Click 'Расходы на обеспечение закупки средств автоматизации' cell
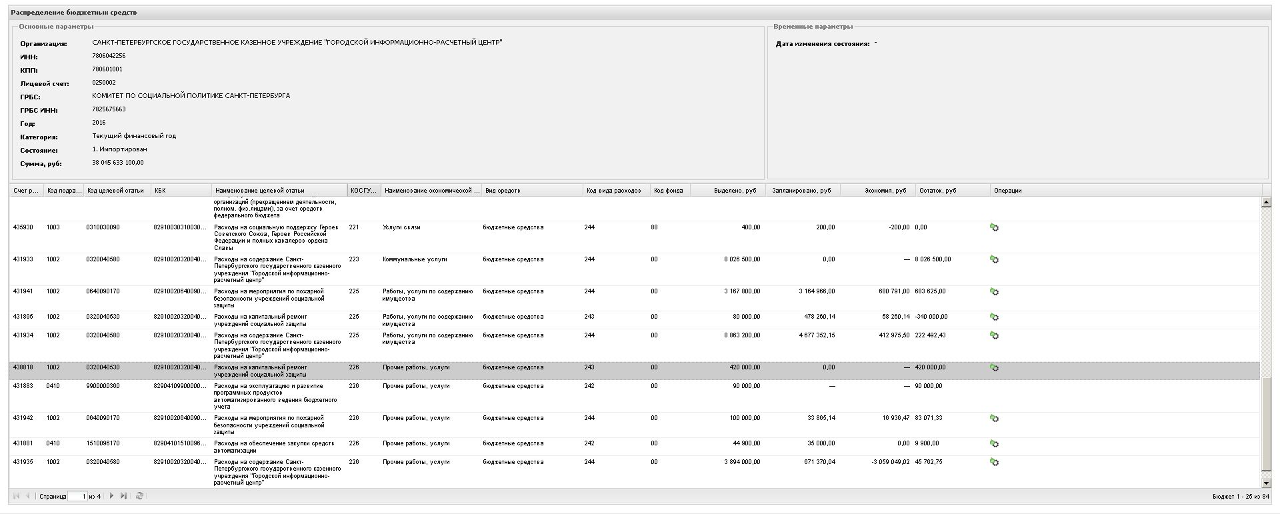The width and height of the screenshot is (1280, 514). pyautogui.click(x=274, y=447)
